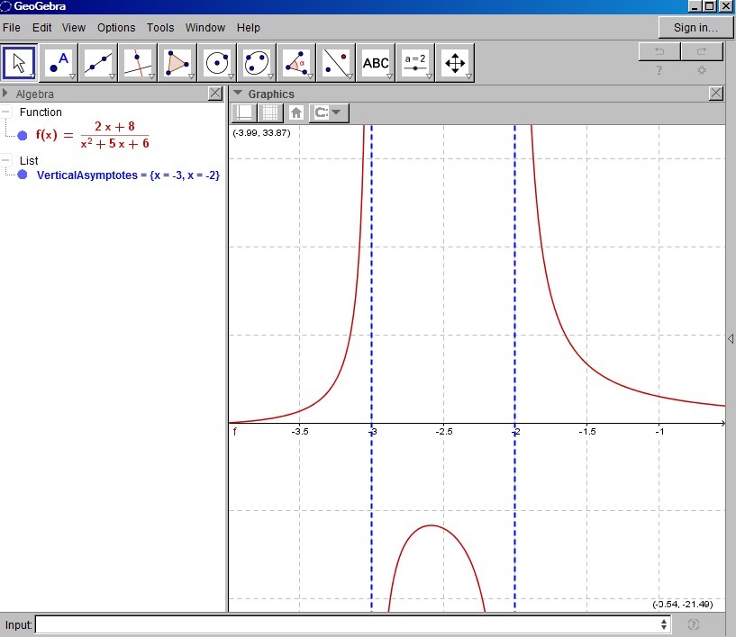The image size is (736, 637).
Task: Pick the ABC Insert Text tool
Action: tap(376, 62)
